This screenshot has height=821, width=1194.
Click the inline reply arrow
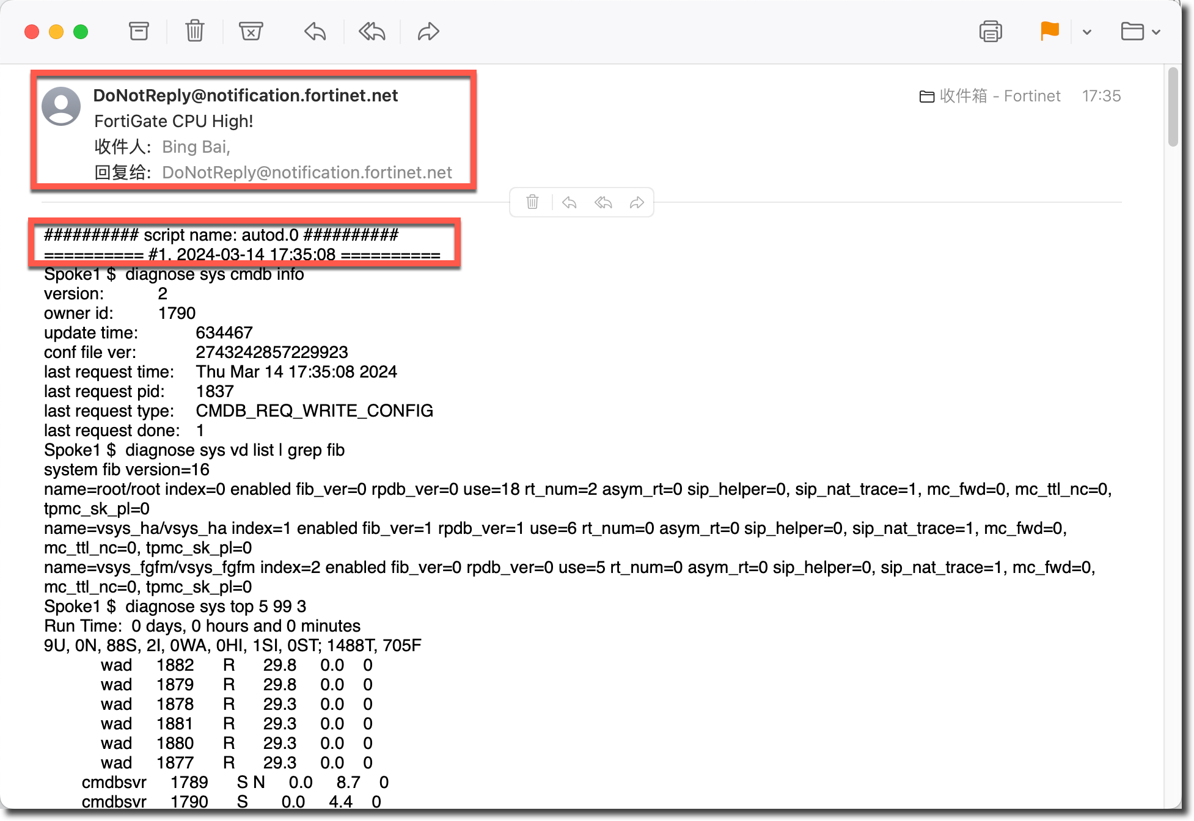pyautogui.click(x=569, y=202)
